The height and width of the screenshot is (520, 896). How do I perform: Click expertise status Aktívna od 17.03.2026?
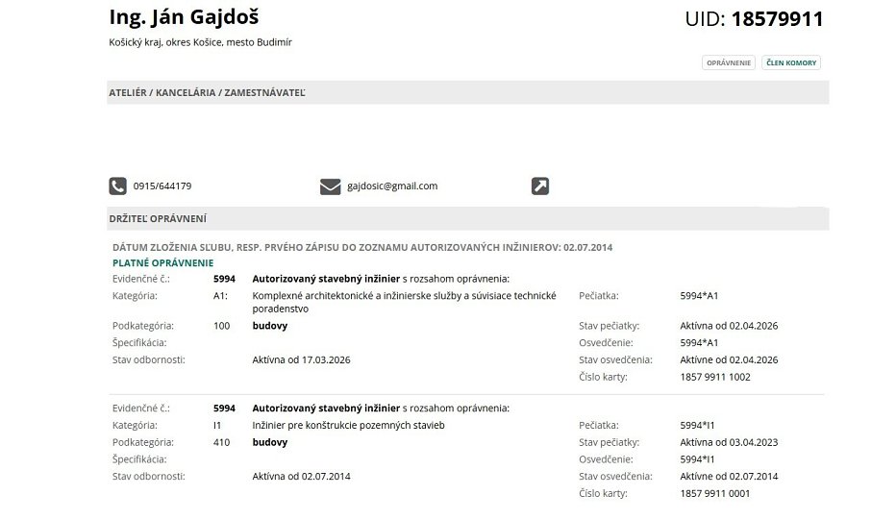pyautogui.click(x=301, y=359)
